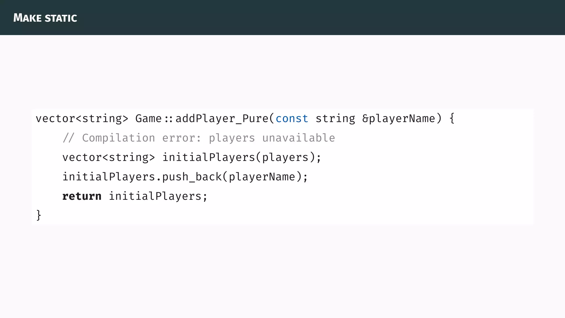Click 'addPlayer_Pure' function name

(222, 119)
